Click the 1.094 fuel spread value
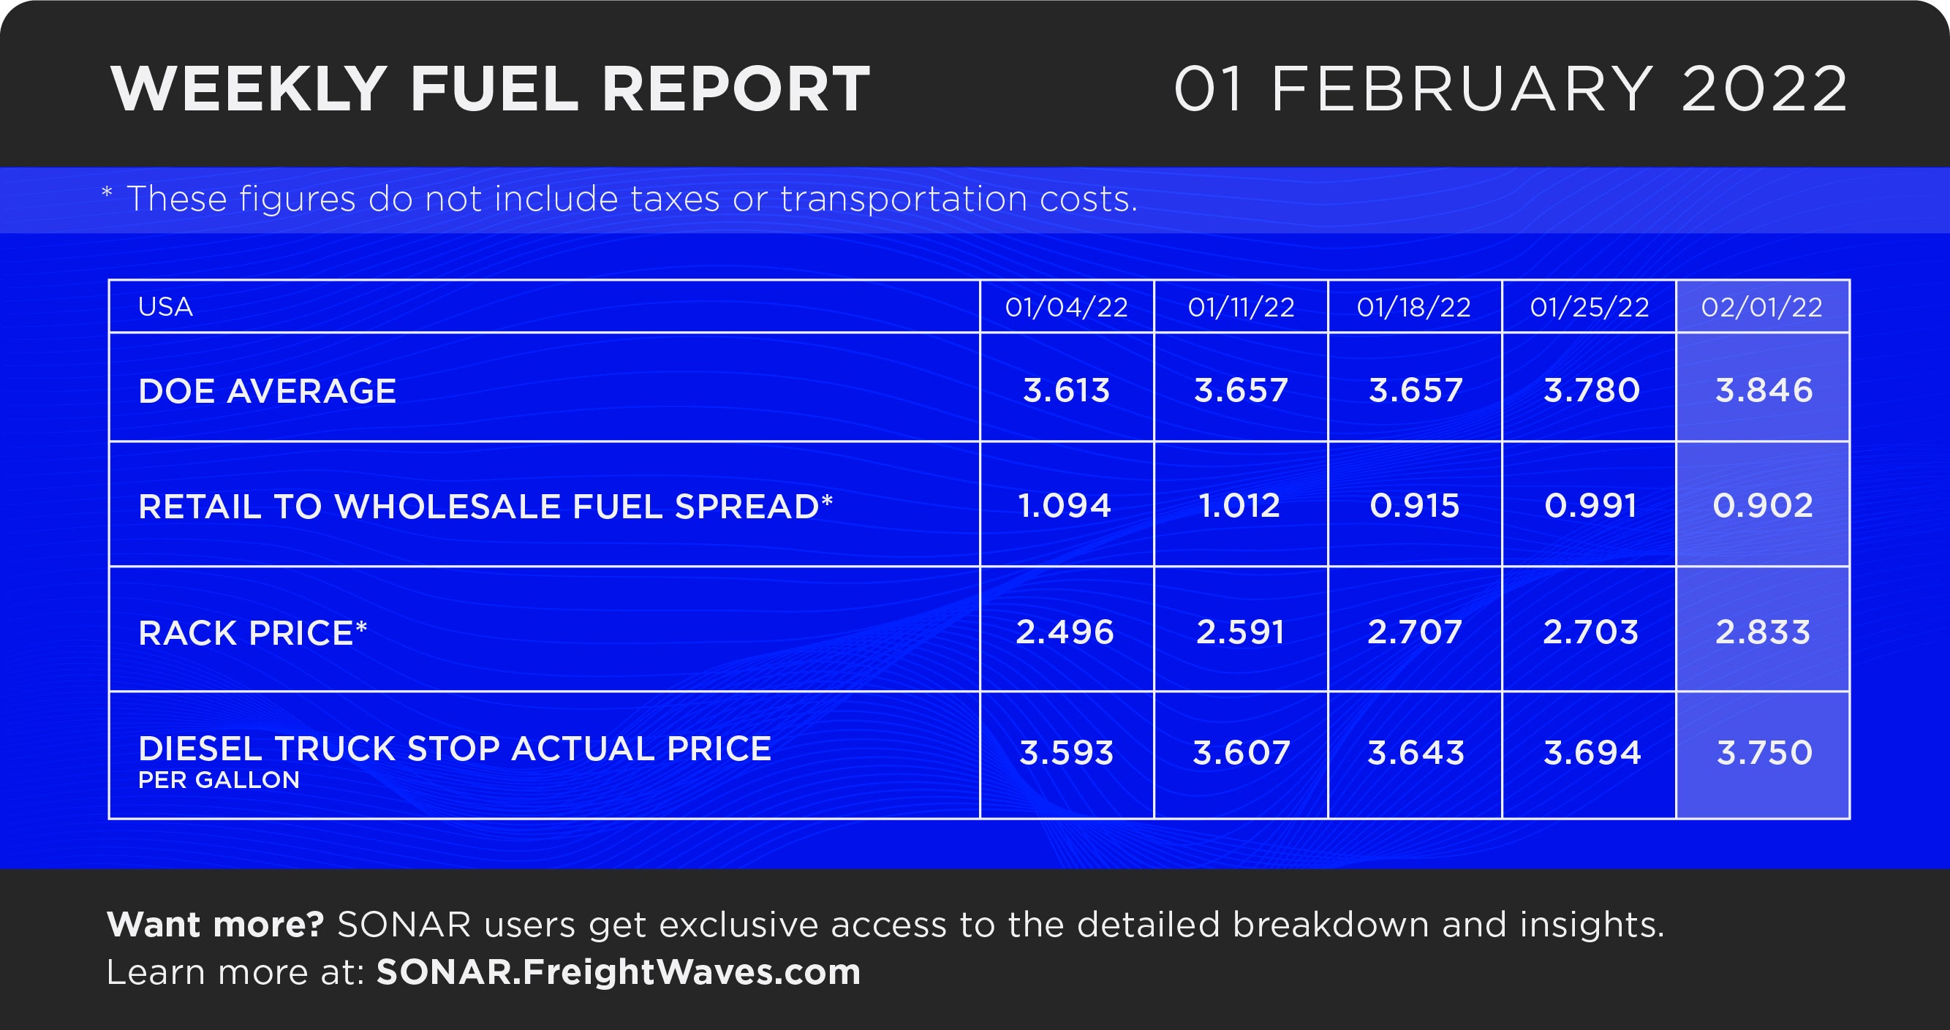Screen dimensions: 1950x1030 click(x=1065, y=506)
